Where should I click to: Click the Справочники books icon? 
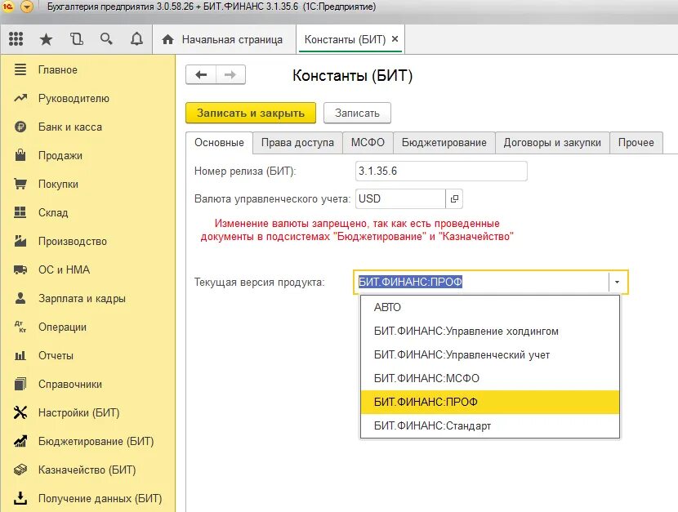(x=20, y=384)
